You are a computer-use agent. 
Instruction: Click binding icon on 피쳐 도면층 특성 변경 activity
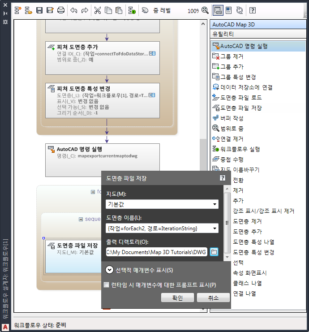click(152, 95)
